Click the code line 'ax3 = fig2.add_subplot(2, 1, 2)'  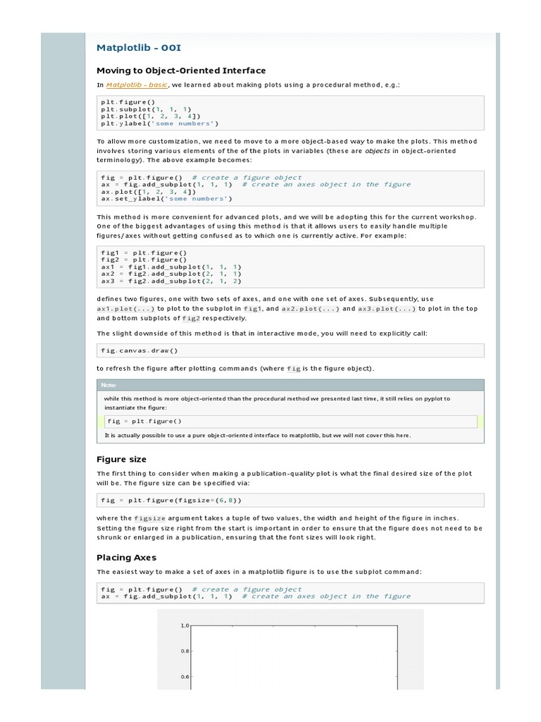(x=171, y=281)
